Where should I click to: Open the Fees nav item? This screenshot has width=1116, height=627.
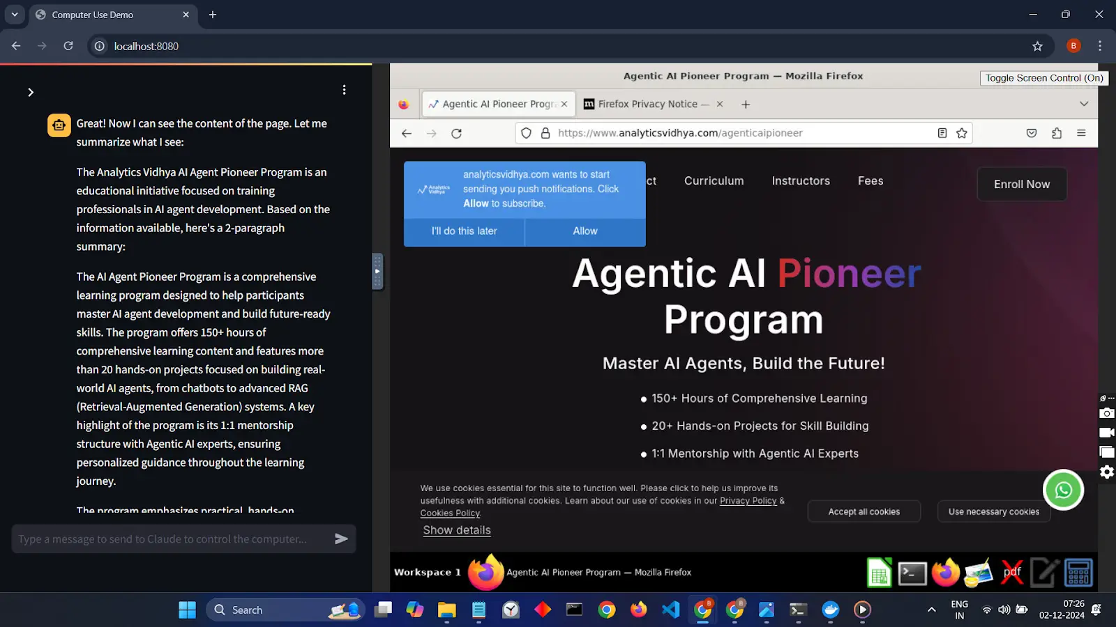870,180
